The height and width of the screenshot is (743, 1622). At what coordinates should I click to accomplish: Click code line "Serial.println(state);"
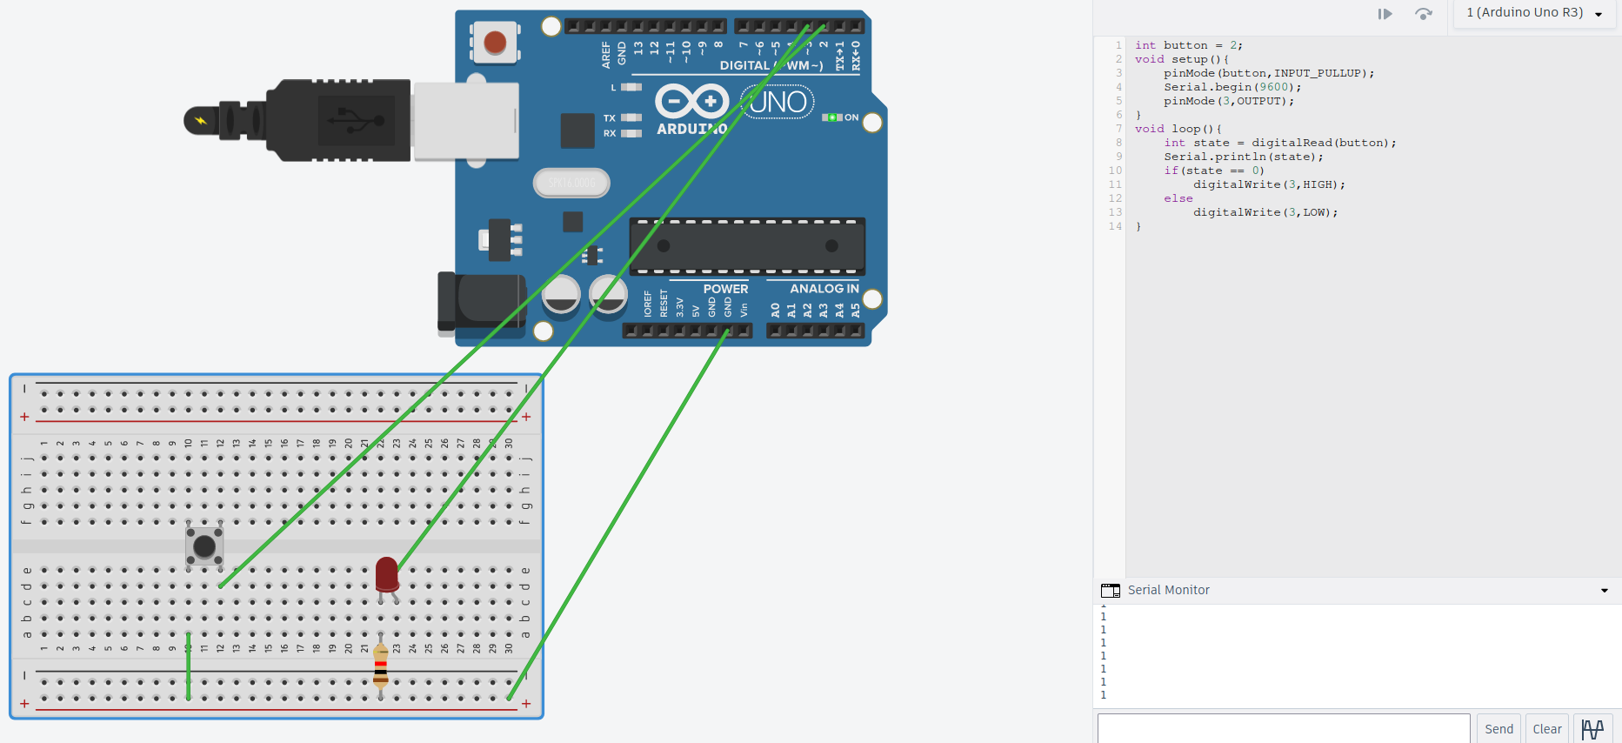coord(1244,157)
